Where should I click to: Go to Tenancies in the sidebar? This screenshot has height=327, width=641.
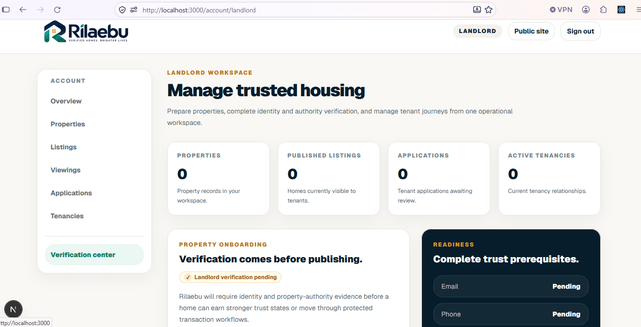pos(67,216)
